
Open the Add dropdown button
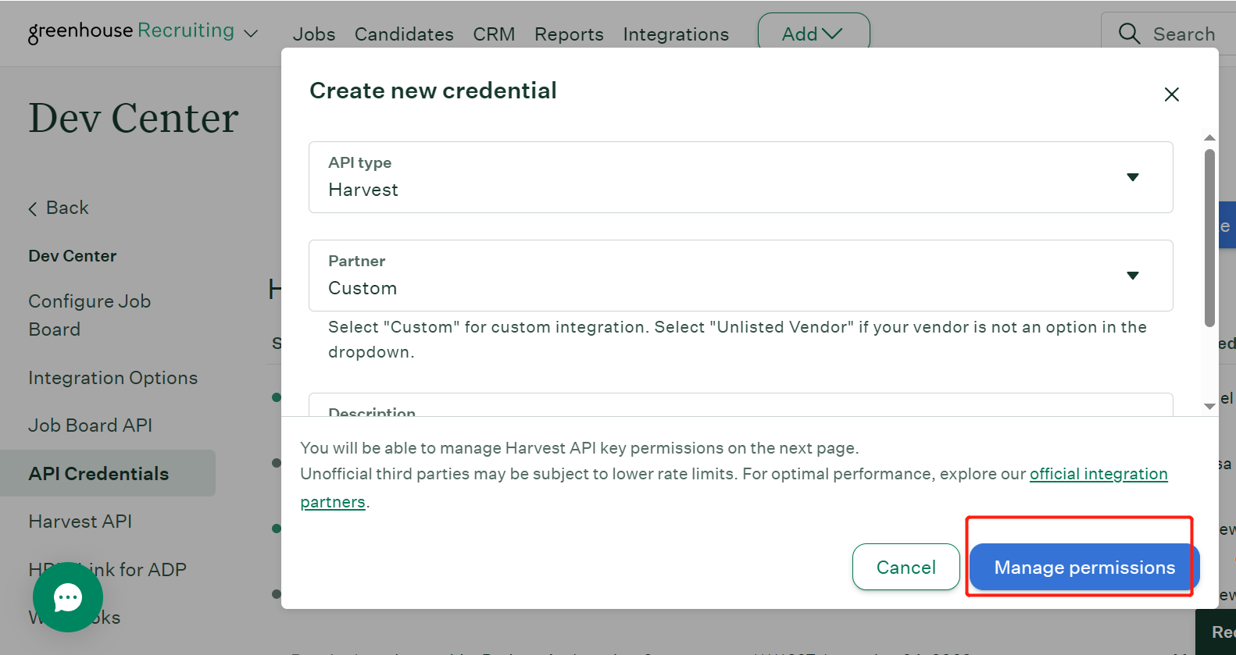[x=813, y=34]
